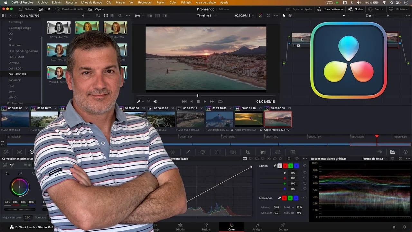
Task: Open the Blur/Sharpen palette icon
Action: [248, 152]
